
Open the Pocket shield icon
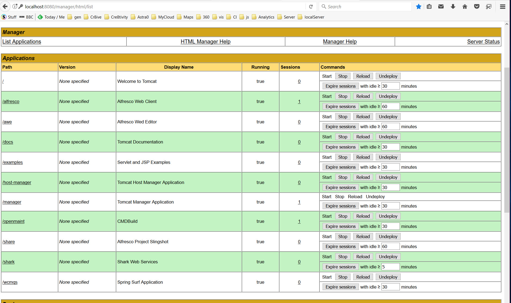(x=477, y=6)
